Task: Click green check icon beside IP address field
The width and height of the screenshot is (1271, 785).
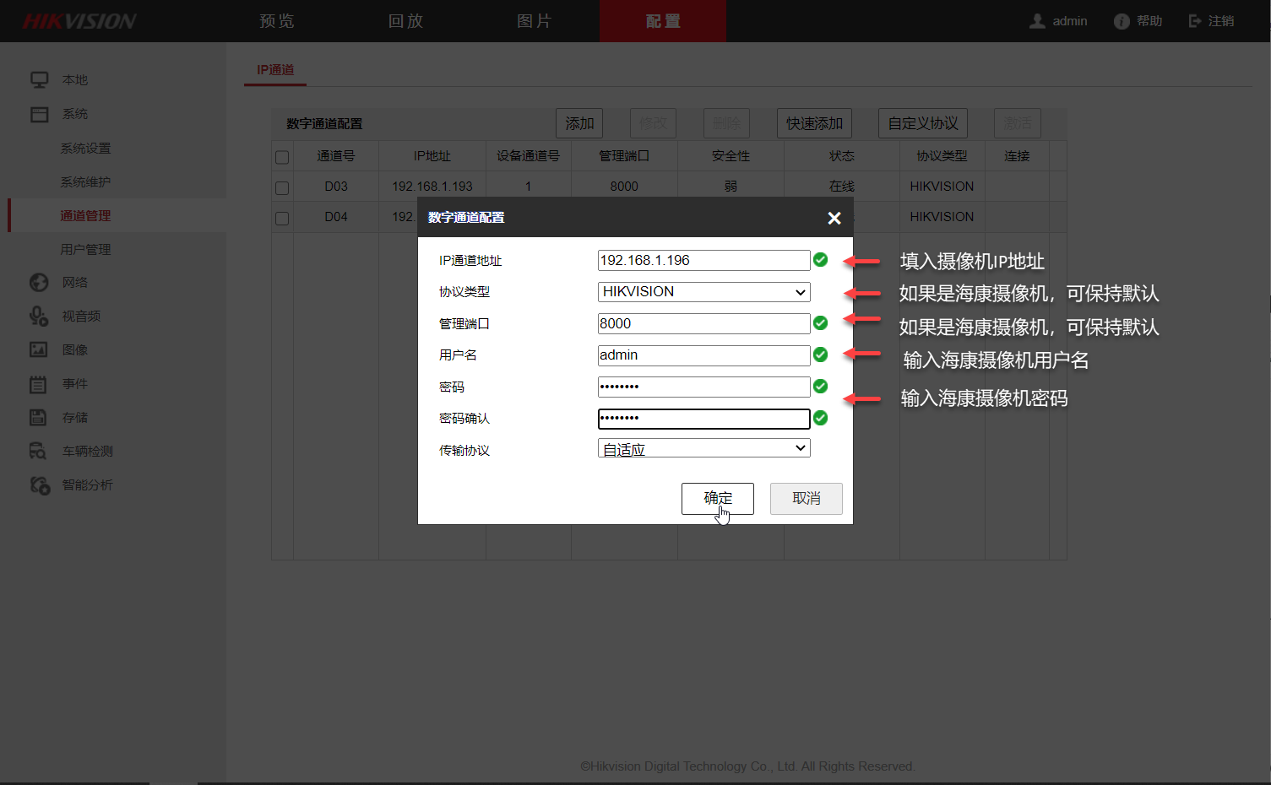Action: [x=820, y=260]
